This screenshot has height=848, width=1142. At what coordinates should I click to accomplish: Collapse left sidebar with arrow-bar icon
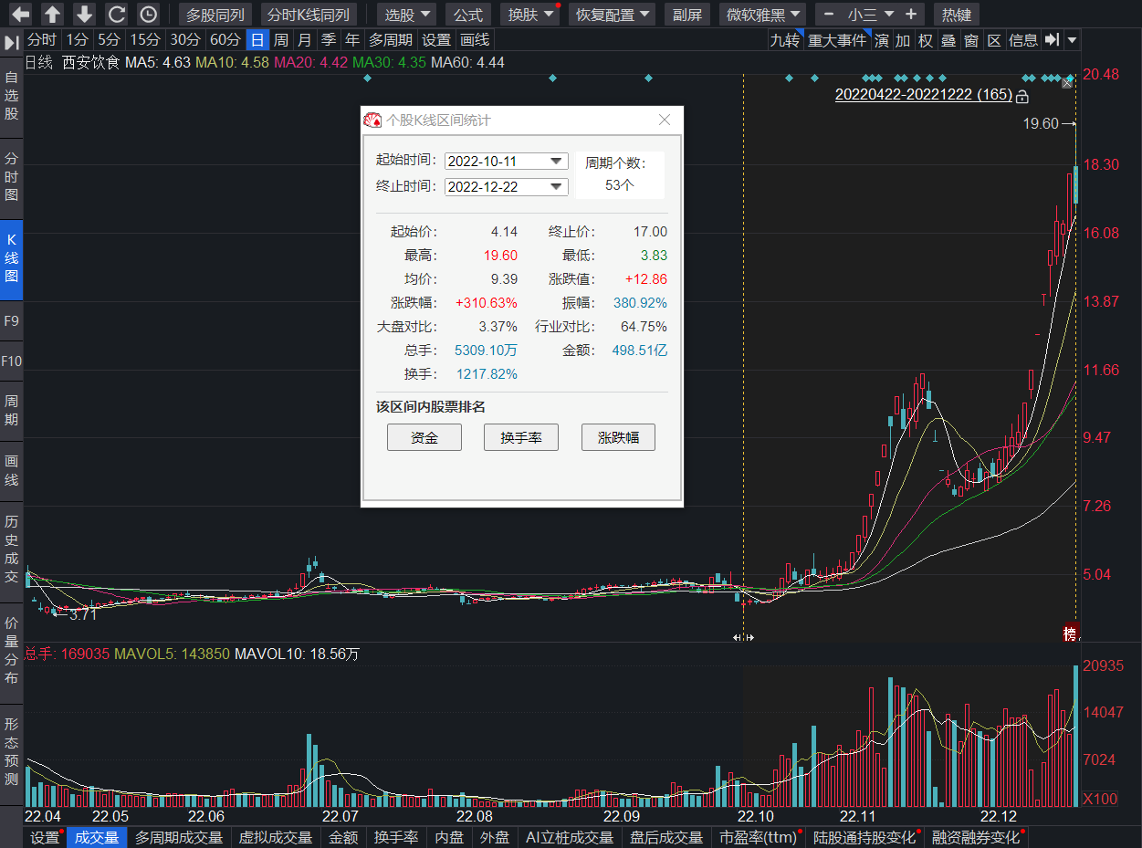(x=12, y=43)
